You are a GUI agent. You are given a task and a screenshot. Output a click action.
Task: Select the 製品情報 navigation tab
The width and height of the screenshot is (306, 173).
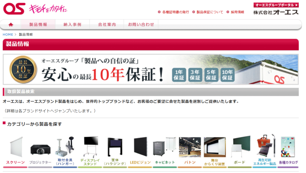(38, 24)
